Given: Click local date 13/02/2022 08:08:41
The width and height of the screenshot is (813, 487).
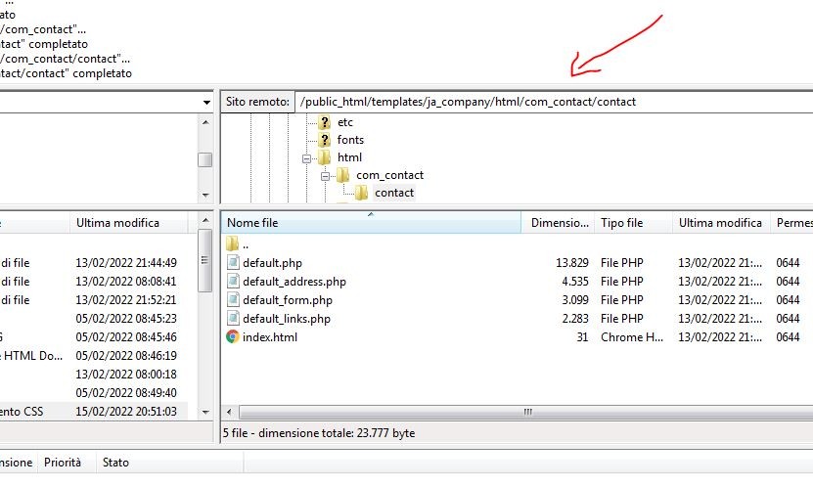Looking at the screenshot, I should point(126,282).
